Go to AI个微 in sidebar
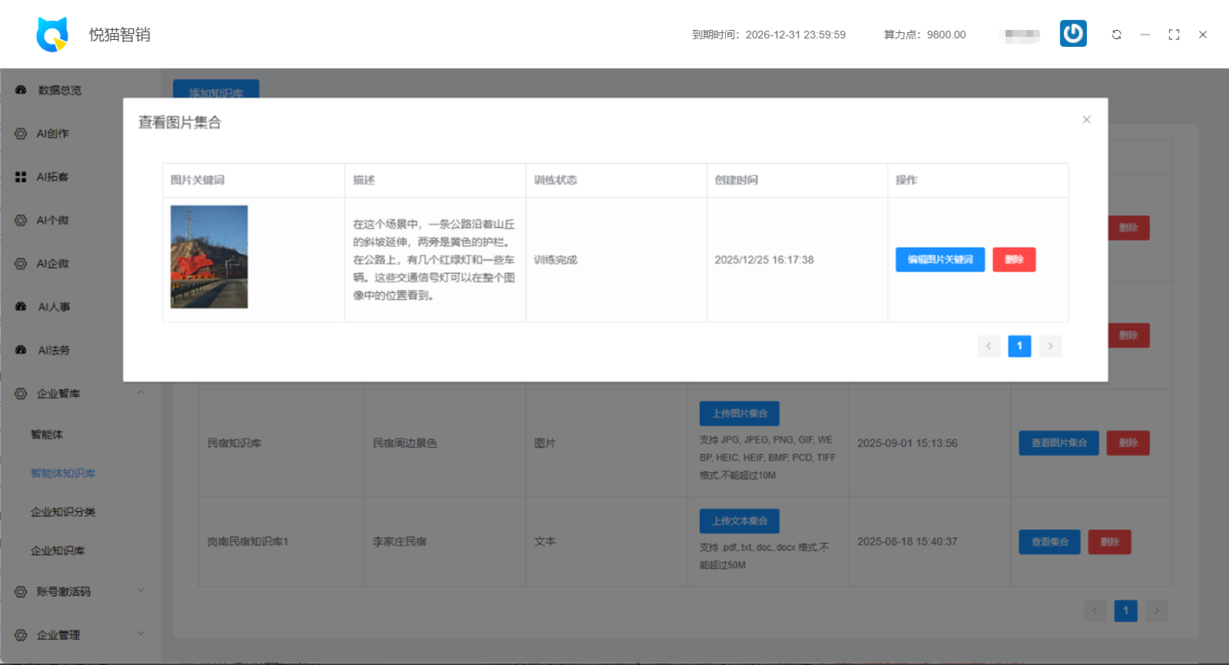1229x665 pixels. pos(52,220)
